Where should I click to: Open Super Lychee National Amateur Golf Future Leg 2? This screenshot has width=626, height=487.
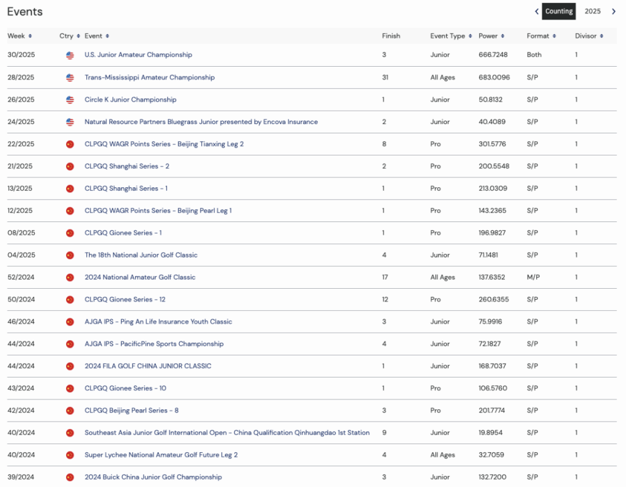click(x=161, y=455)
